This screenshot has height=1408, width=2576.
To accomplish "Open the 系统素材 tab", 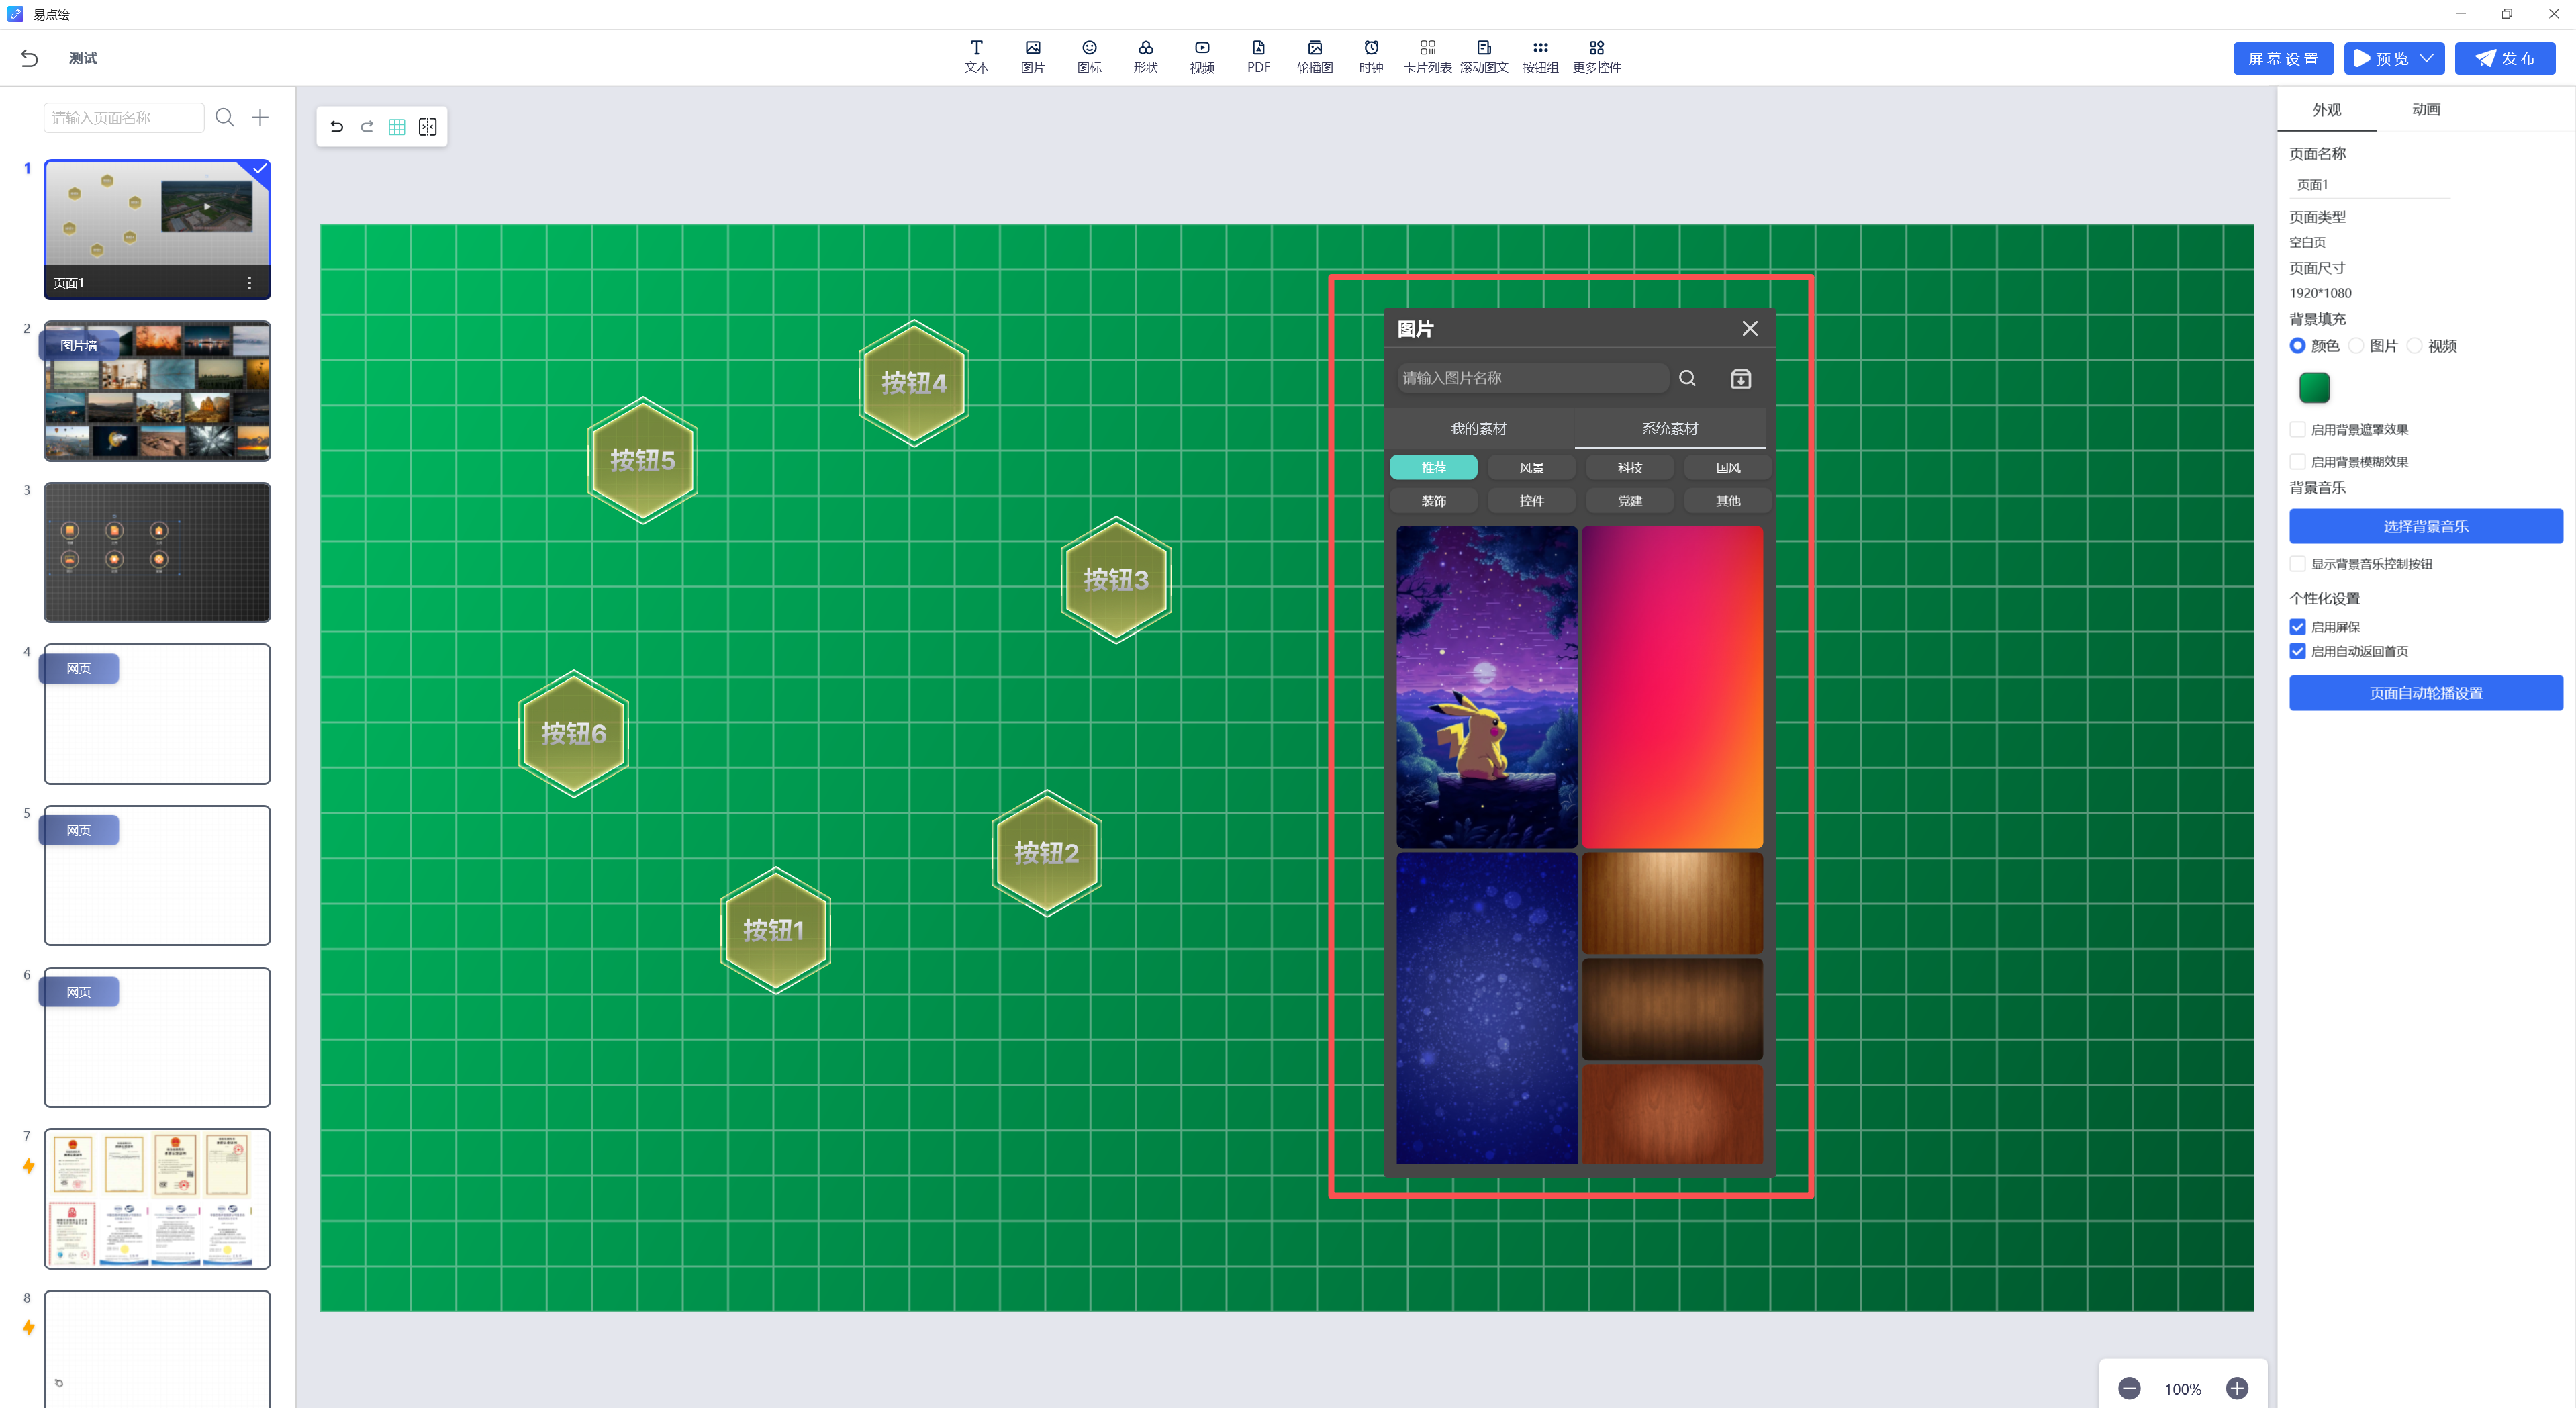I will click(x=1669, y=428).
